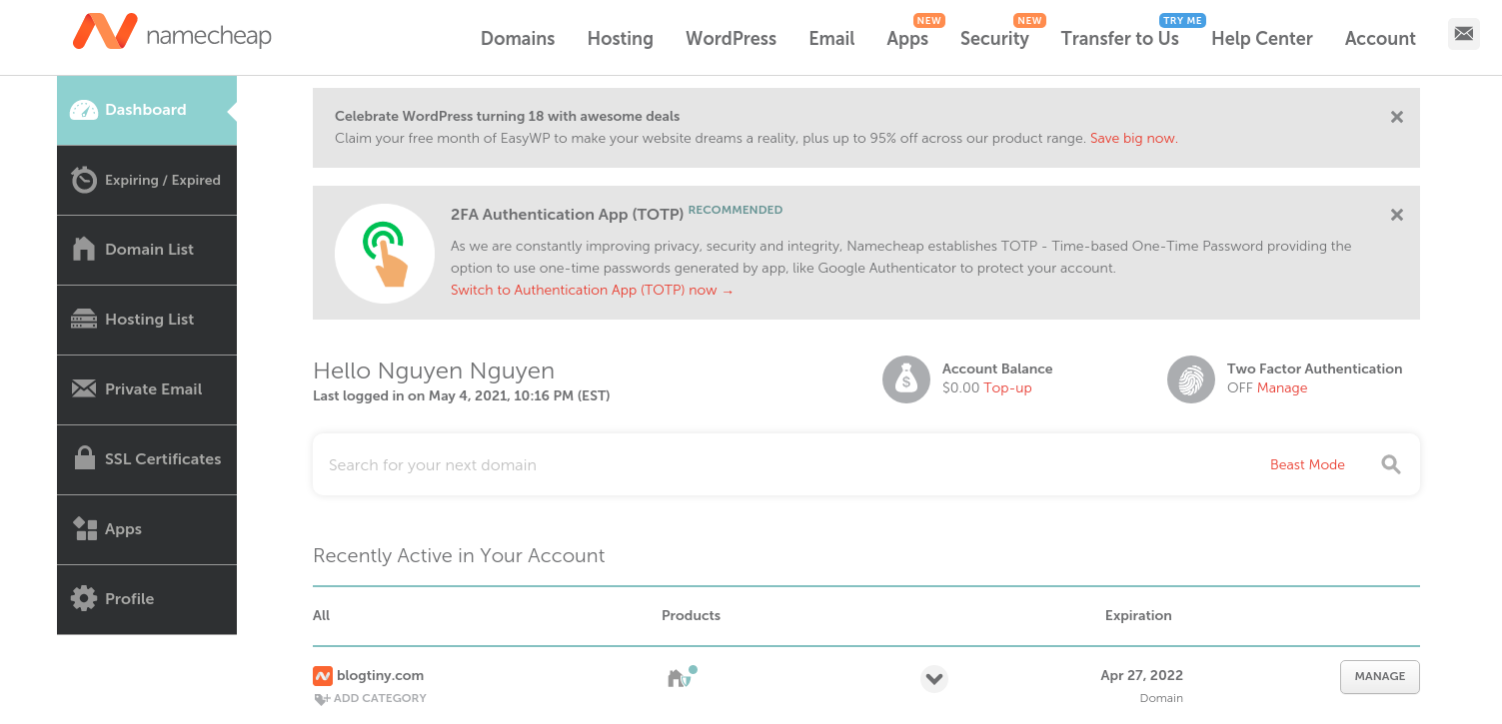
Task: Open the Domains menu
Action: [x=518, y=38]
